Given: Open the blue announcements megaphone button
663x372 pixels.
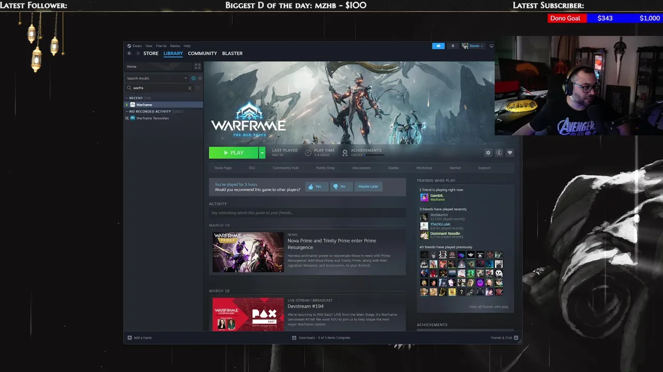Looking at the screenshot, I should (x=438, y=46).
